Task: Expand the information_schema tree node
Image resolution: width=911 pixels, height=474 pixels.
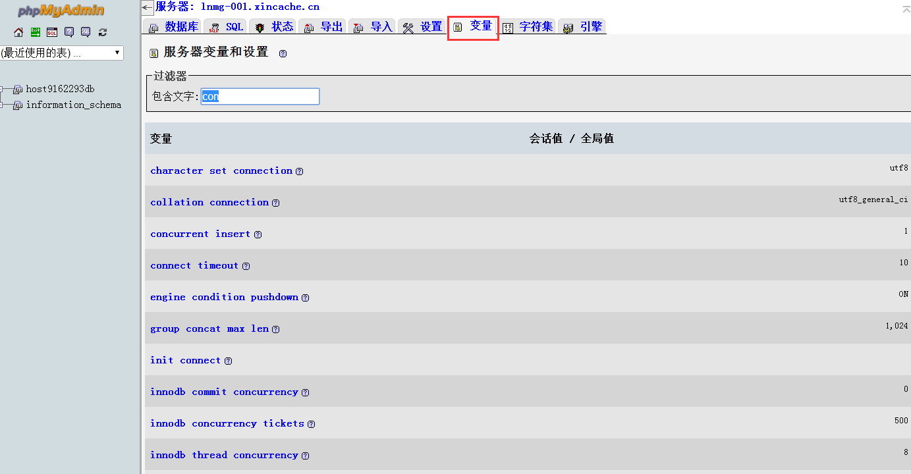Action: [x=2, y=105]
